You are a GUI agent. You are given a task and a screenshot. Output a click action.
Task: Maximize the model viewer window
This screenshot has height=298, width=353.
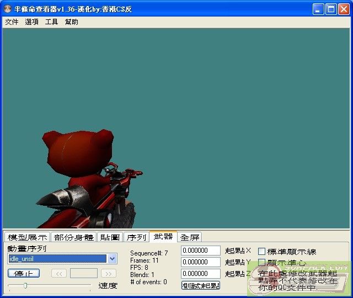(x=331, y=9)
